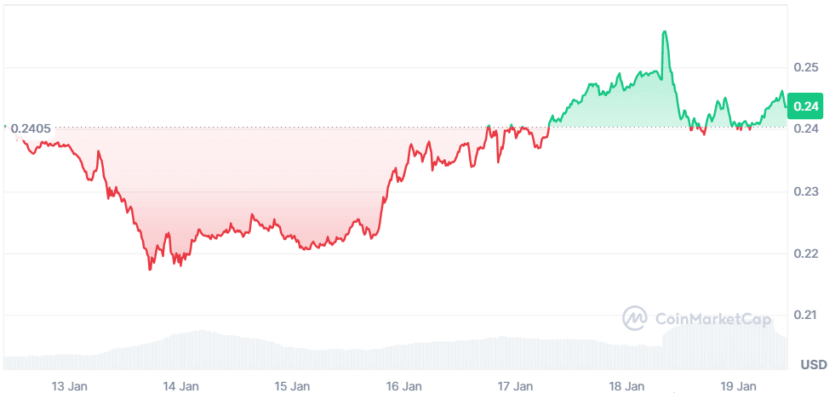Select the 13 Jan date label
Image resolution: width=835 pixels, height=393 pixels.
coord(70,385)
